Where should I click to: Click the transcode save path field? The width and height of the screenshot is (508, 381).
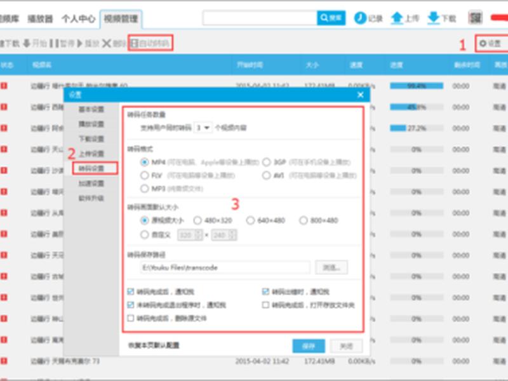point(225,267)
